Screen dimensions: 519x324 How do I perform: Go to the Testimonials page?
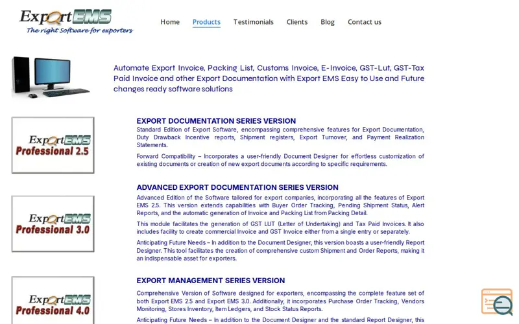(253, 22)
